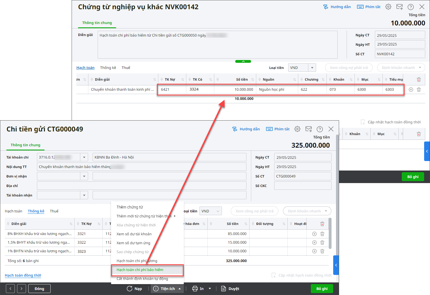This screenshot has width=430, height=295.
Task: Open Hướng dẫn guide in CTG000049 window
Action: [x=246, y=129]
